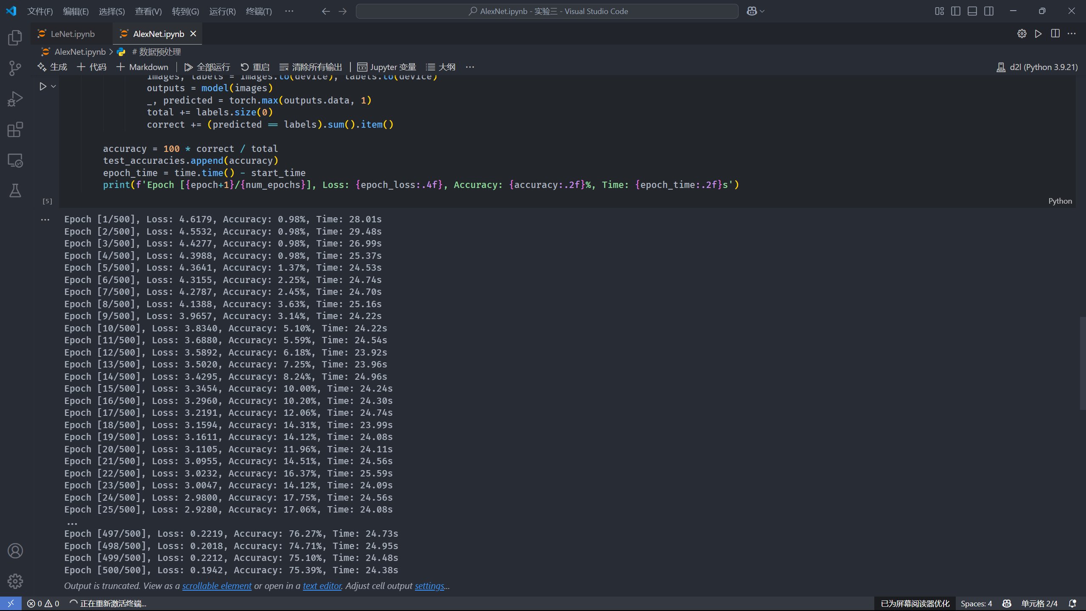Open the Copilot dropdown in title bar
1086x611 pixels.
762,11
